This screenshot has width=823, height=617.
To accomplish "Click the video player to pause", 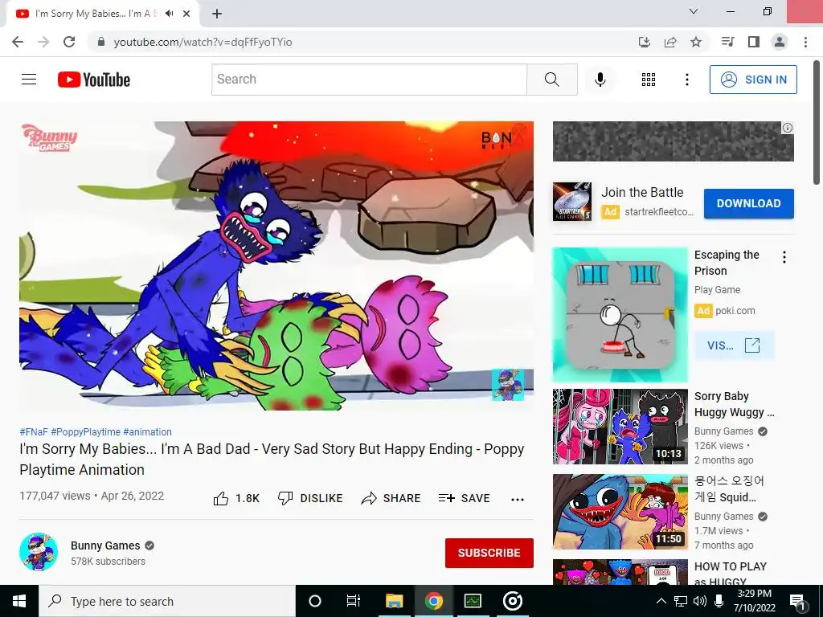I will 276,266.
